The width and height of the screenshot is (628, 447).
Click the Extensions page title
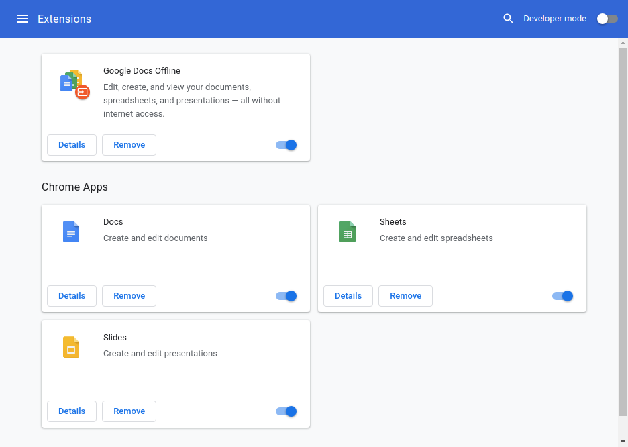click(64, 19)
